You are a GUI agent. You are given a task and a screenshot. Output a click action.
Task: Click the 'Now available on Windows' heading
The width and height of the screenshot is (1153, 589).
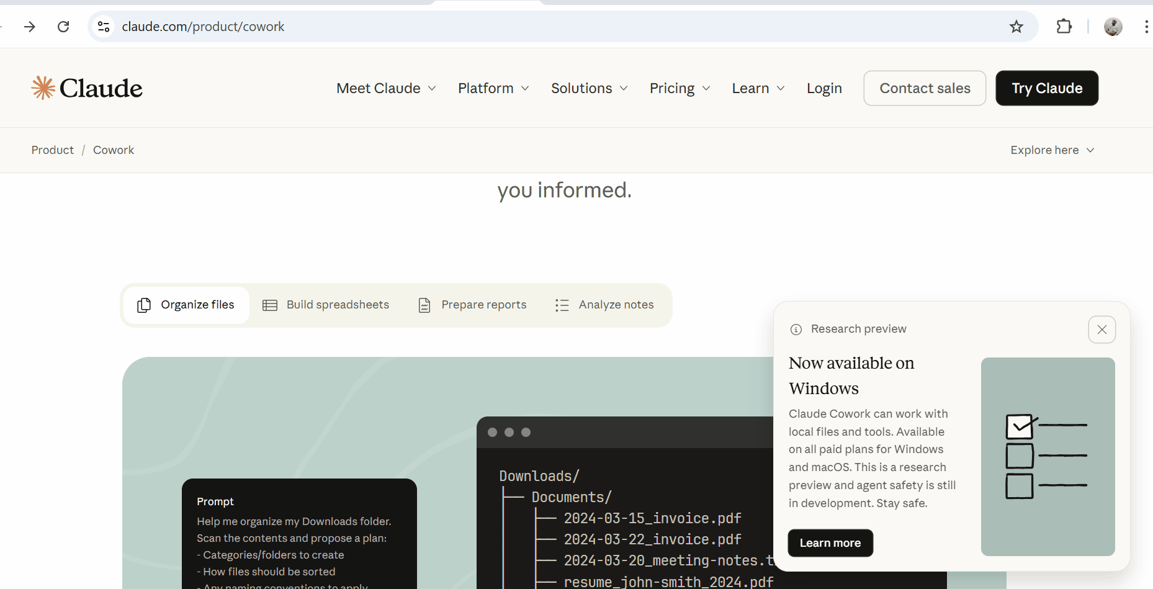[x=851, y=375]
